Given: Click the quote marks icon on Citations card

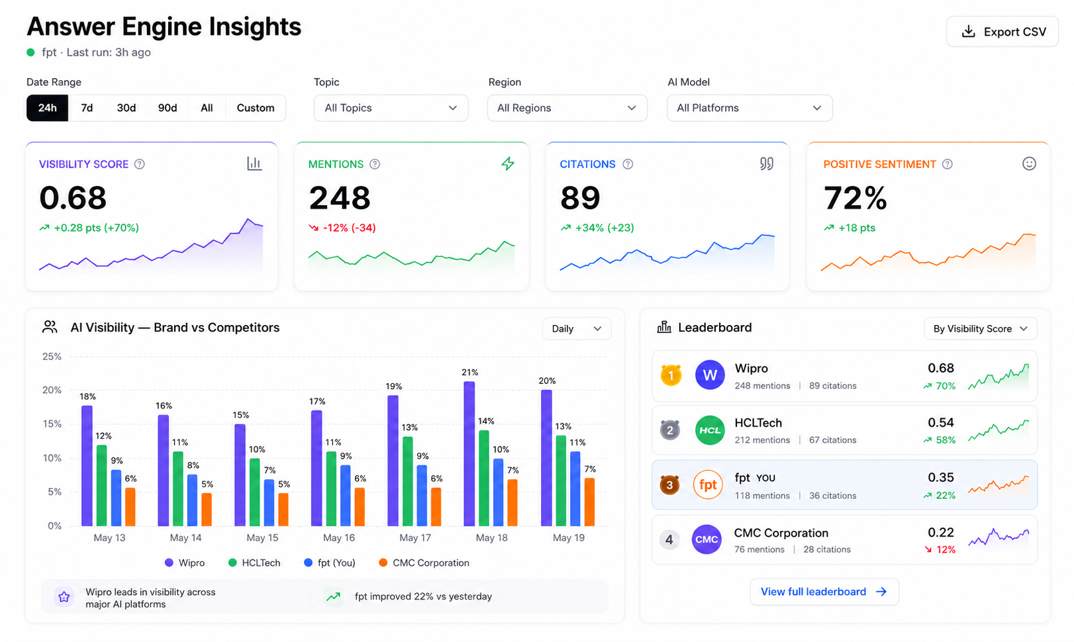Looking at the screenshot, I should (766, 163).
